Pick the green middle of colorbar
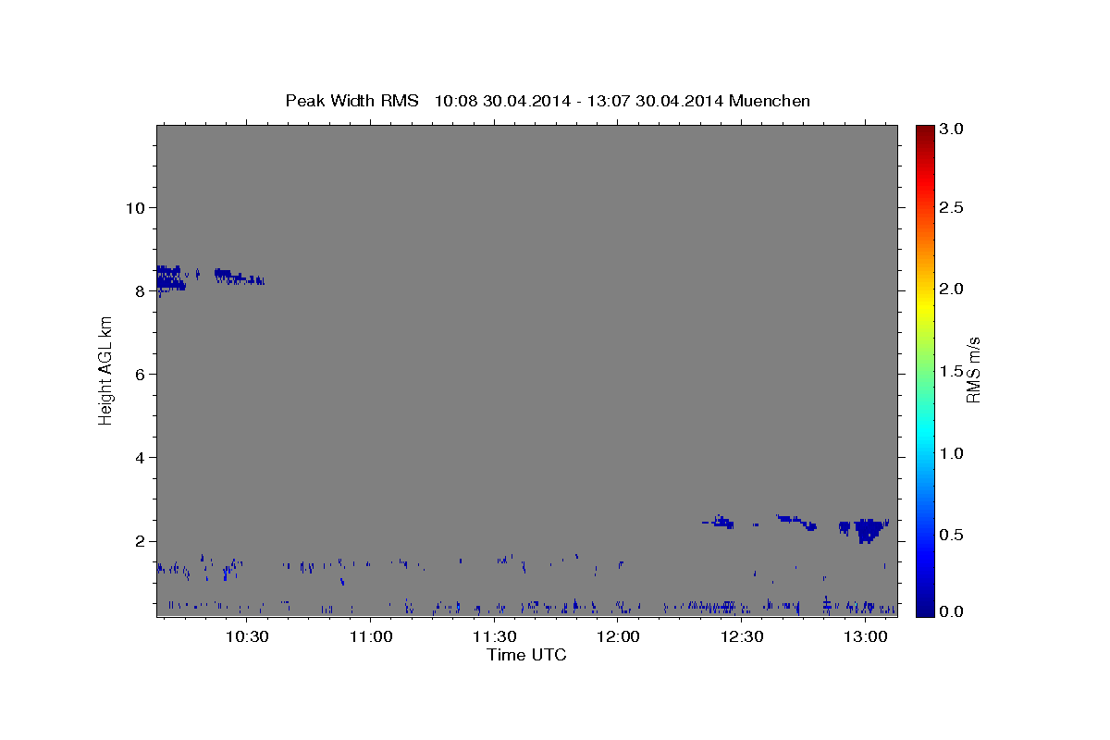The image size is (1110, 740). 924,371
